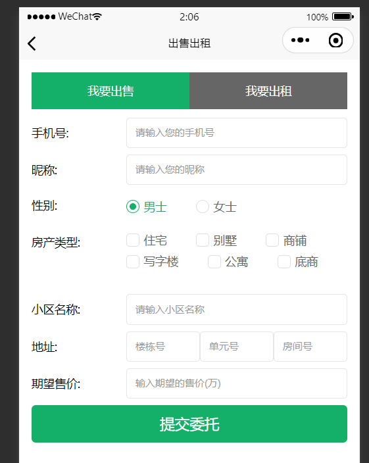Image resolution: width=369 pixels, height=463 pixels.
Task: Focus the 请输入您的昵称 nickname field
Action: [237, 170]
